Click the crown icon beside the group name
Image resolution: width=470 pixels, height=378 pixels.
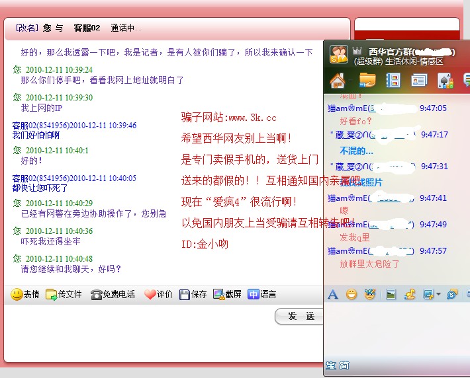pos(357,51)
